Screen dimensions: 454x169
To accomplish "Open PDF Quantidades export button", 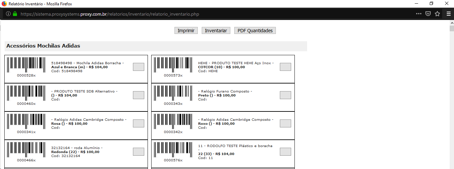I will click(x=255, y=31).
